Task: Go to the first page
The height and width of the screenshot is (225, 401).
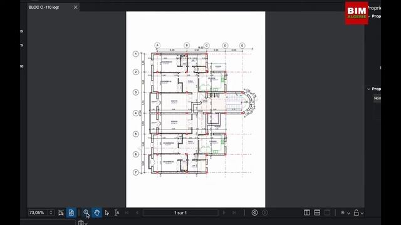Action: point(127,212)
